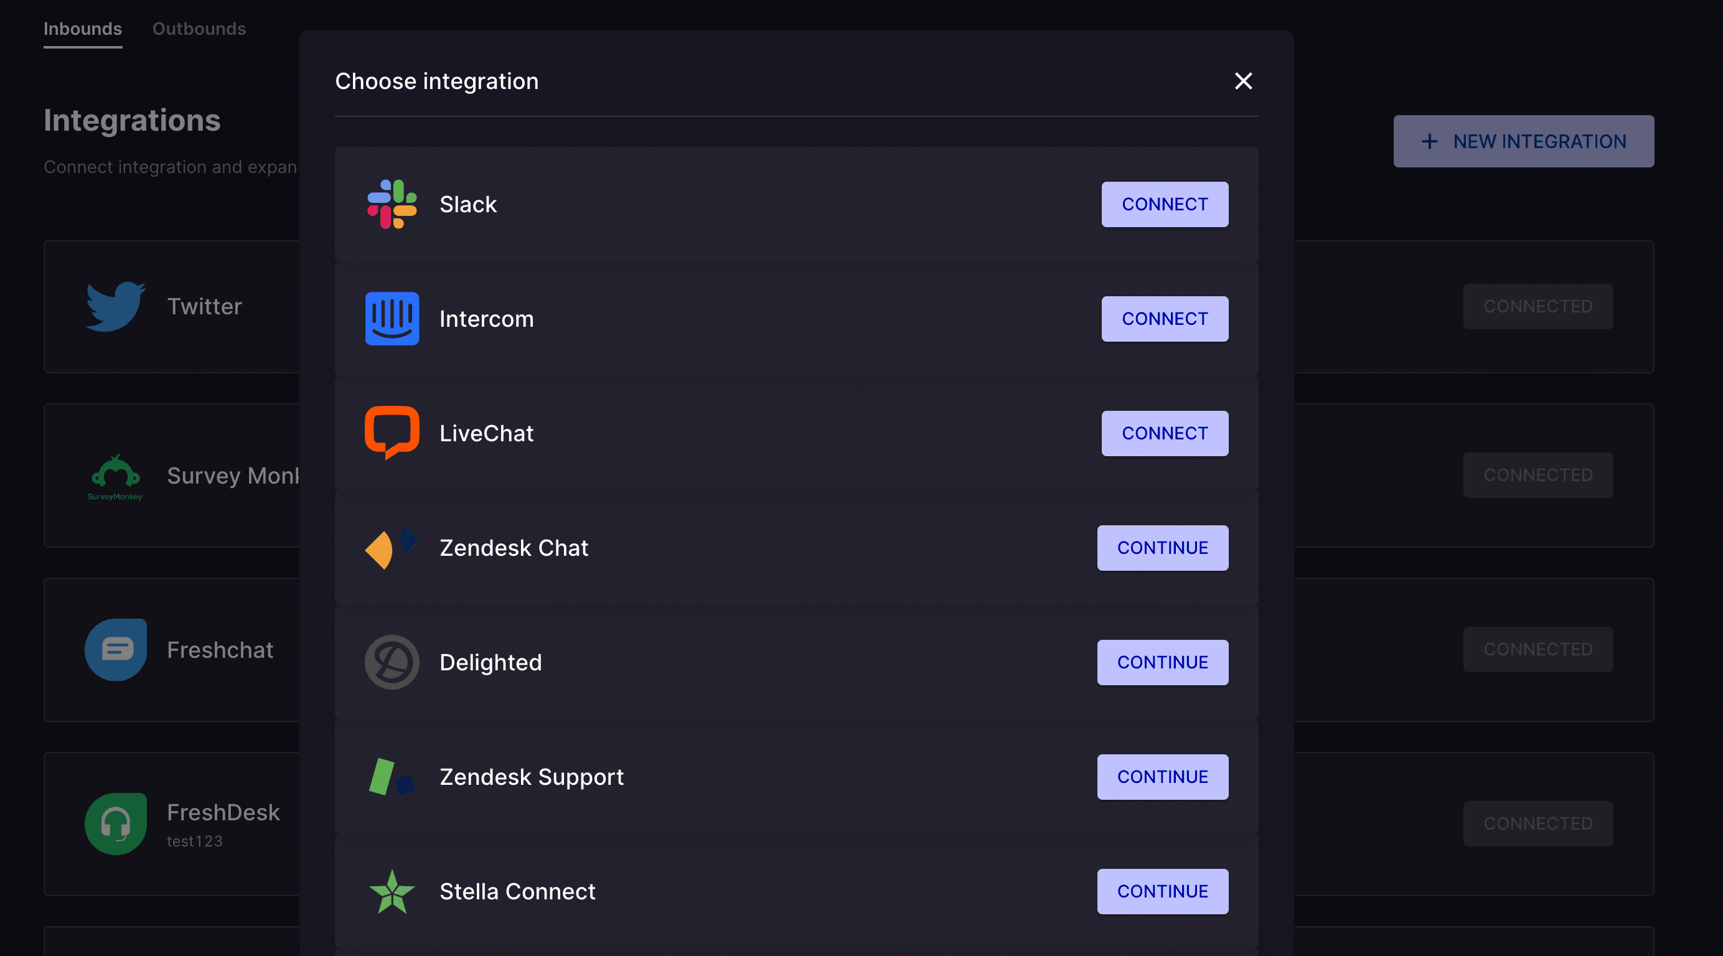Connect the Slack integration

tap(1165, 204)
